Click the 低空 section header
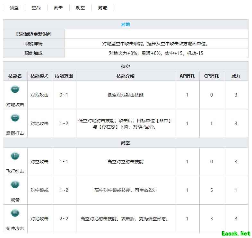252x238 pixels. click(126, 66)
